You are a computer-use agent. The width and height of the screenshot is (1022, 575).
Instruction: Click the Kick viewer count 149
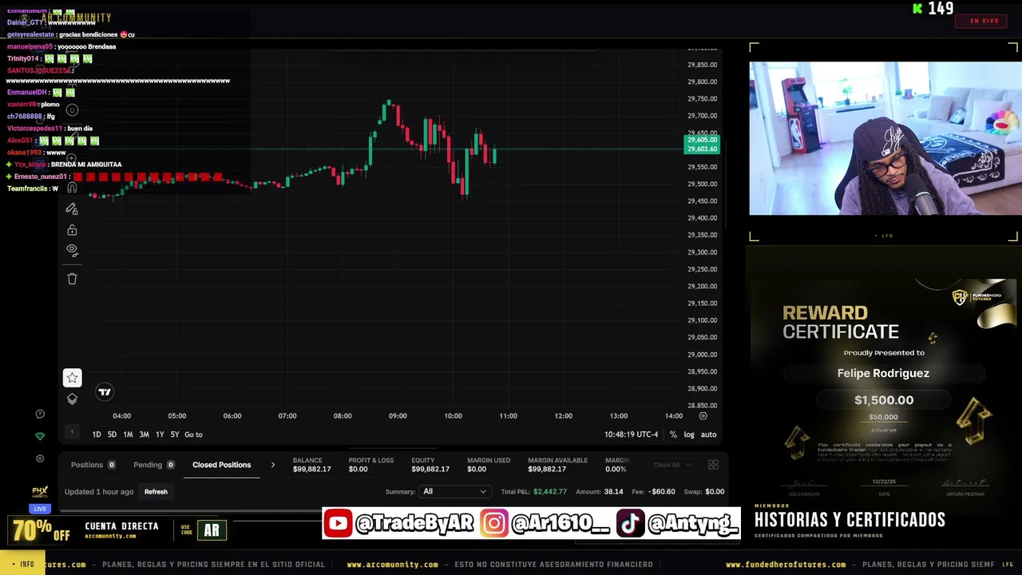point(941,9)
